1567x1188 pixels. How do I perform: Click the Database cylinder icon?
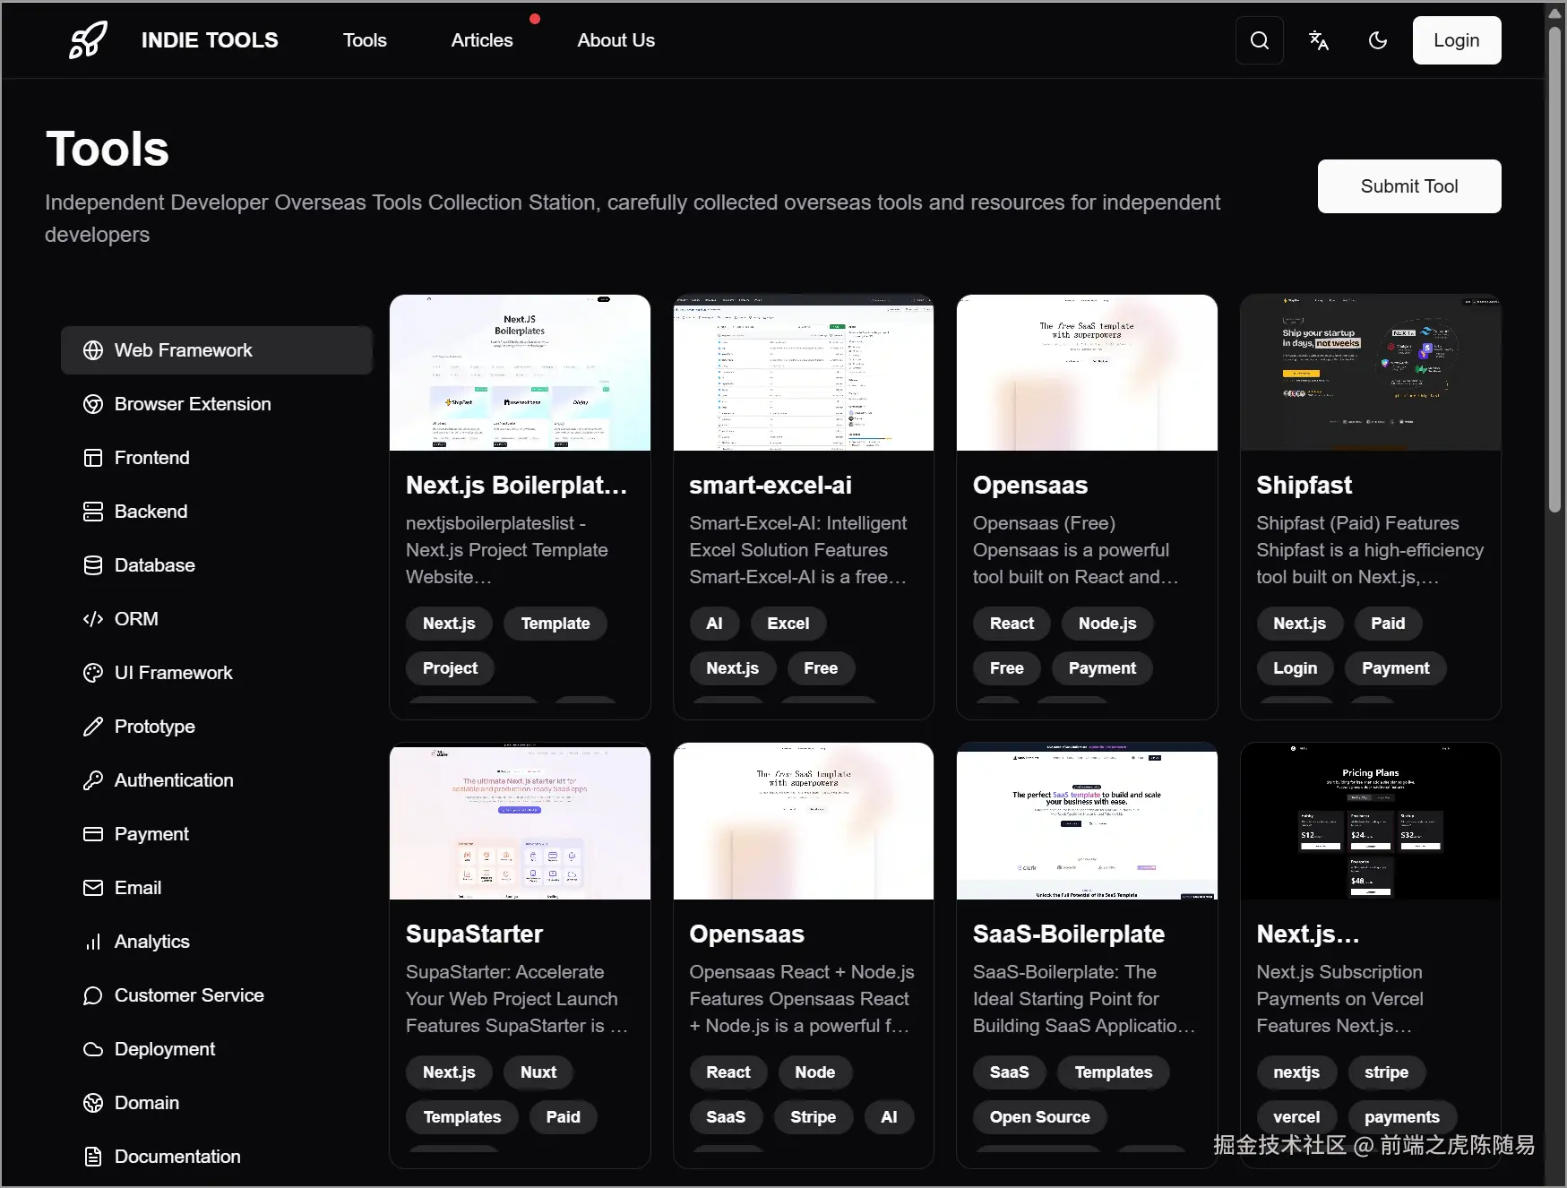click(x=93, y=565)
